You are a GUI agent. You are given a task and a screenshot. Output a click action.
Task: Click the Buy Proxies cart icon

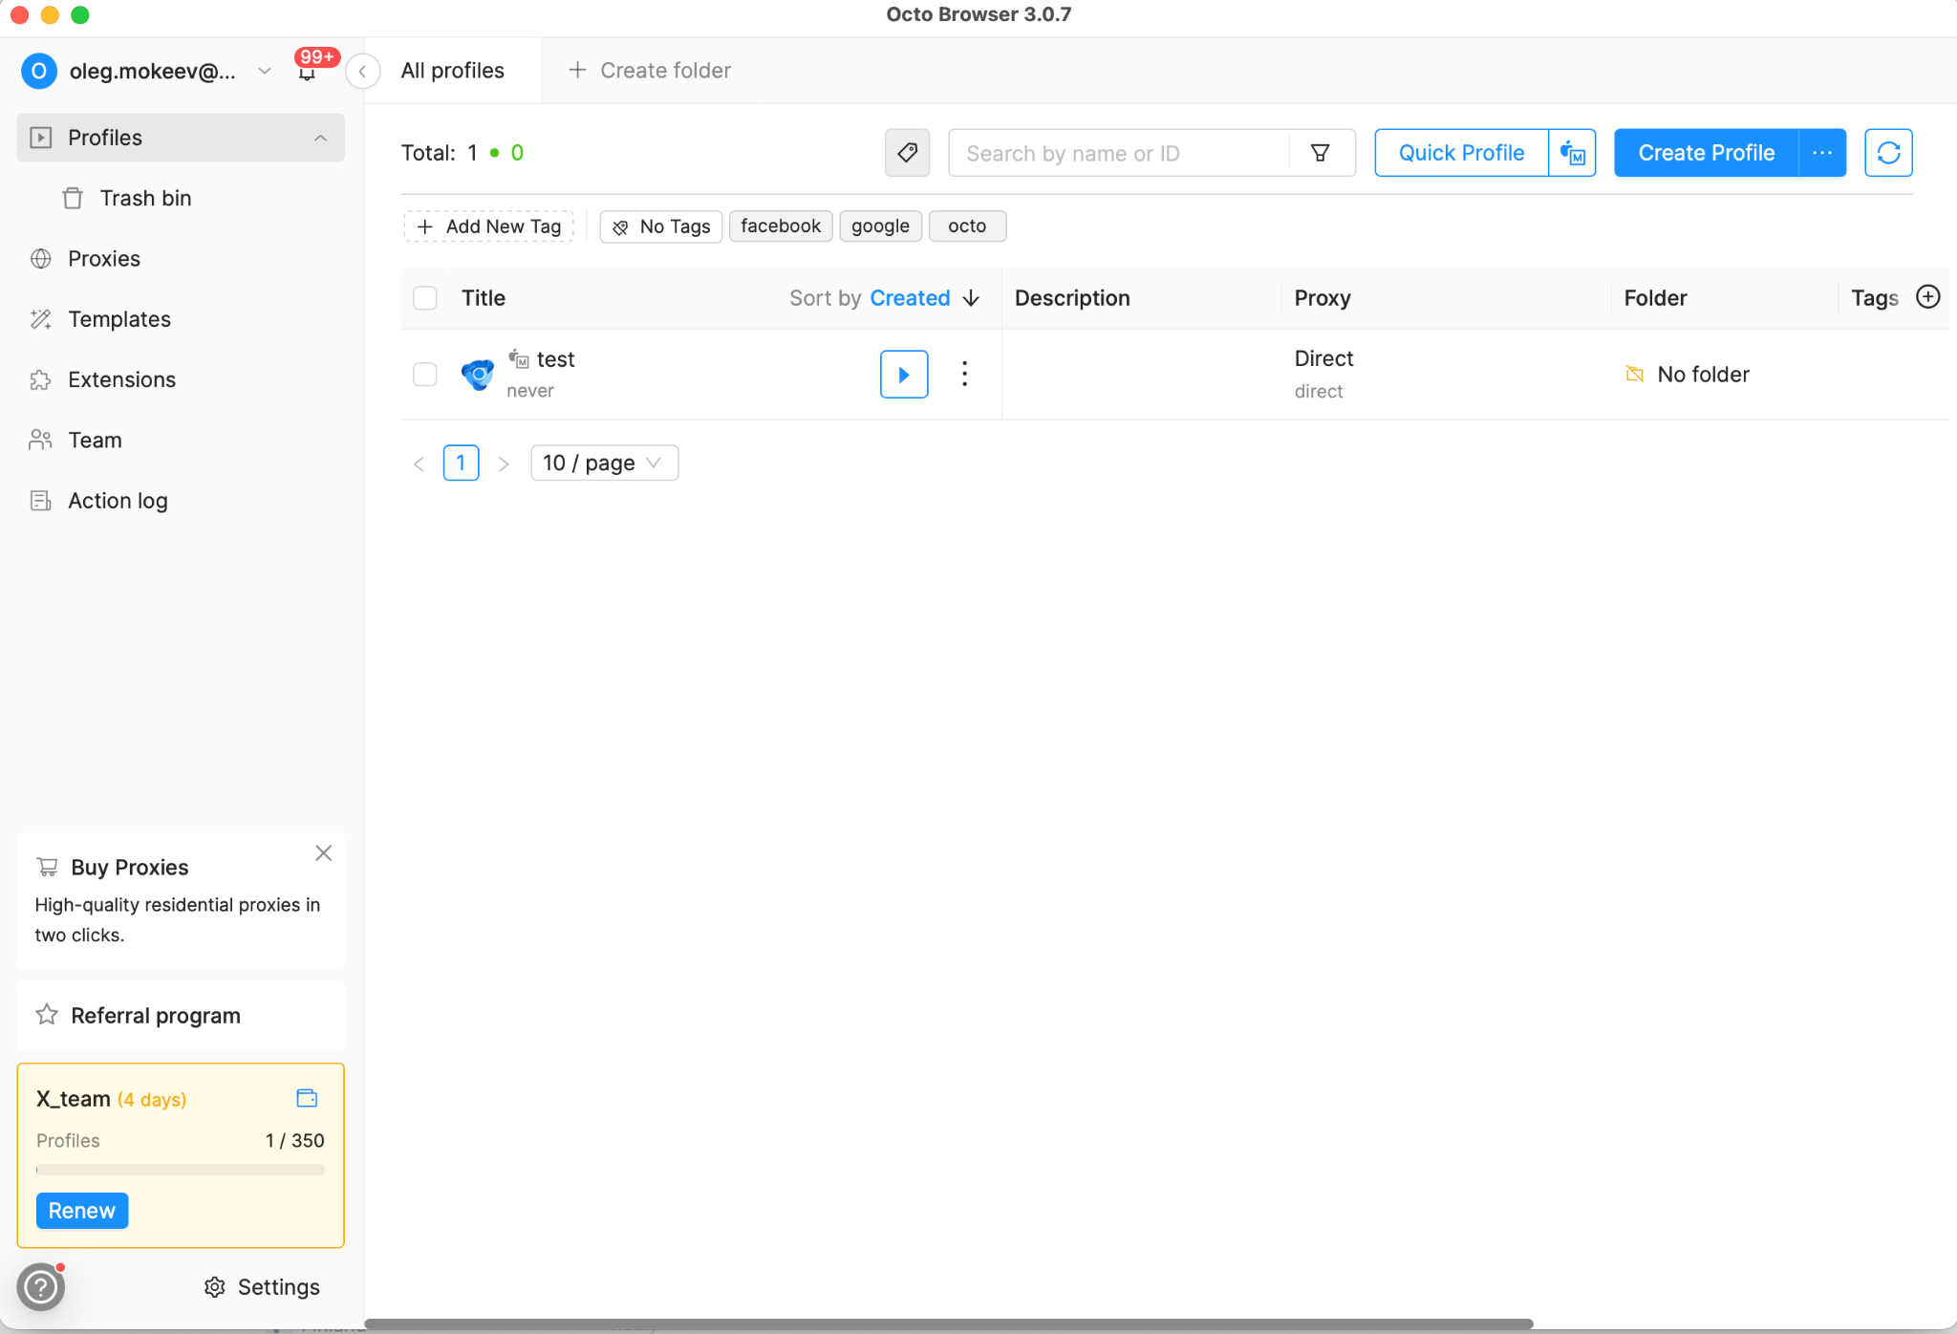click(x=47, y=867)
